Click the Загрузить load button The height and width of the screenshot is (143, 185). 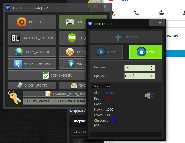(x=126, y=37)
